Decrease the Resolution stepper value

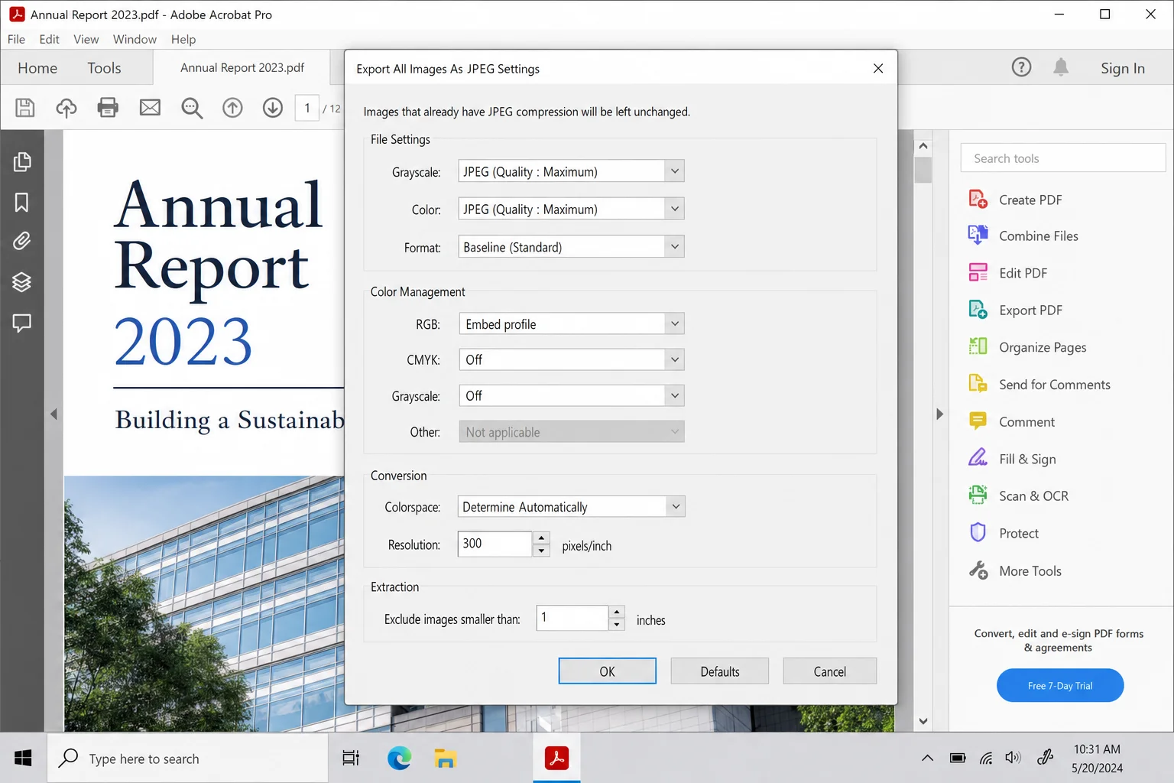541,551
